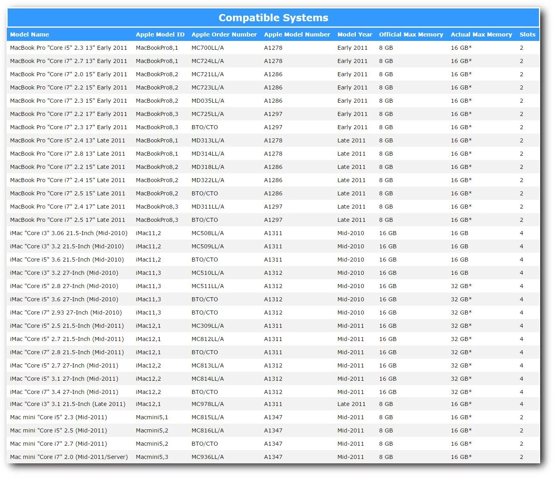
Task: Click order number MD035LL/A
Action: tap(208, 101)
